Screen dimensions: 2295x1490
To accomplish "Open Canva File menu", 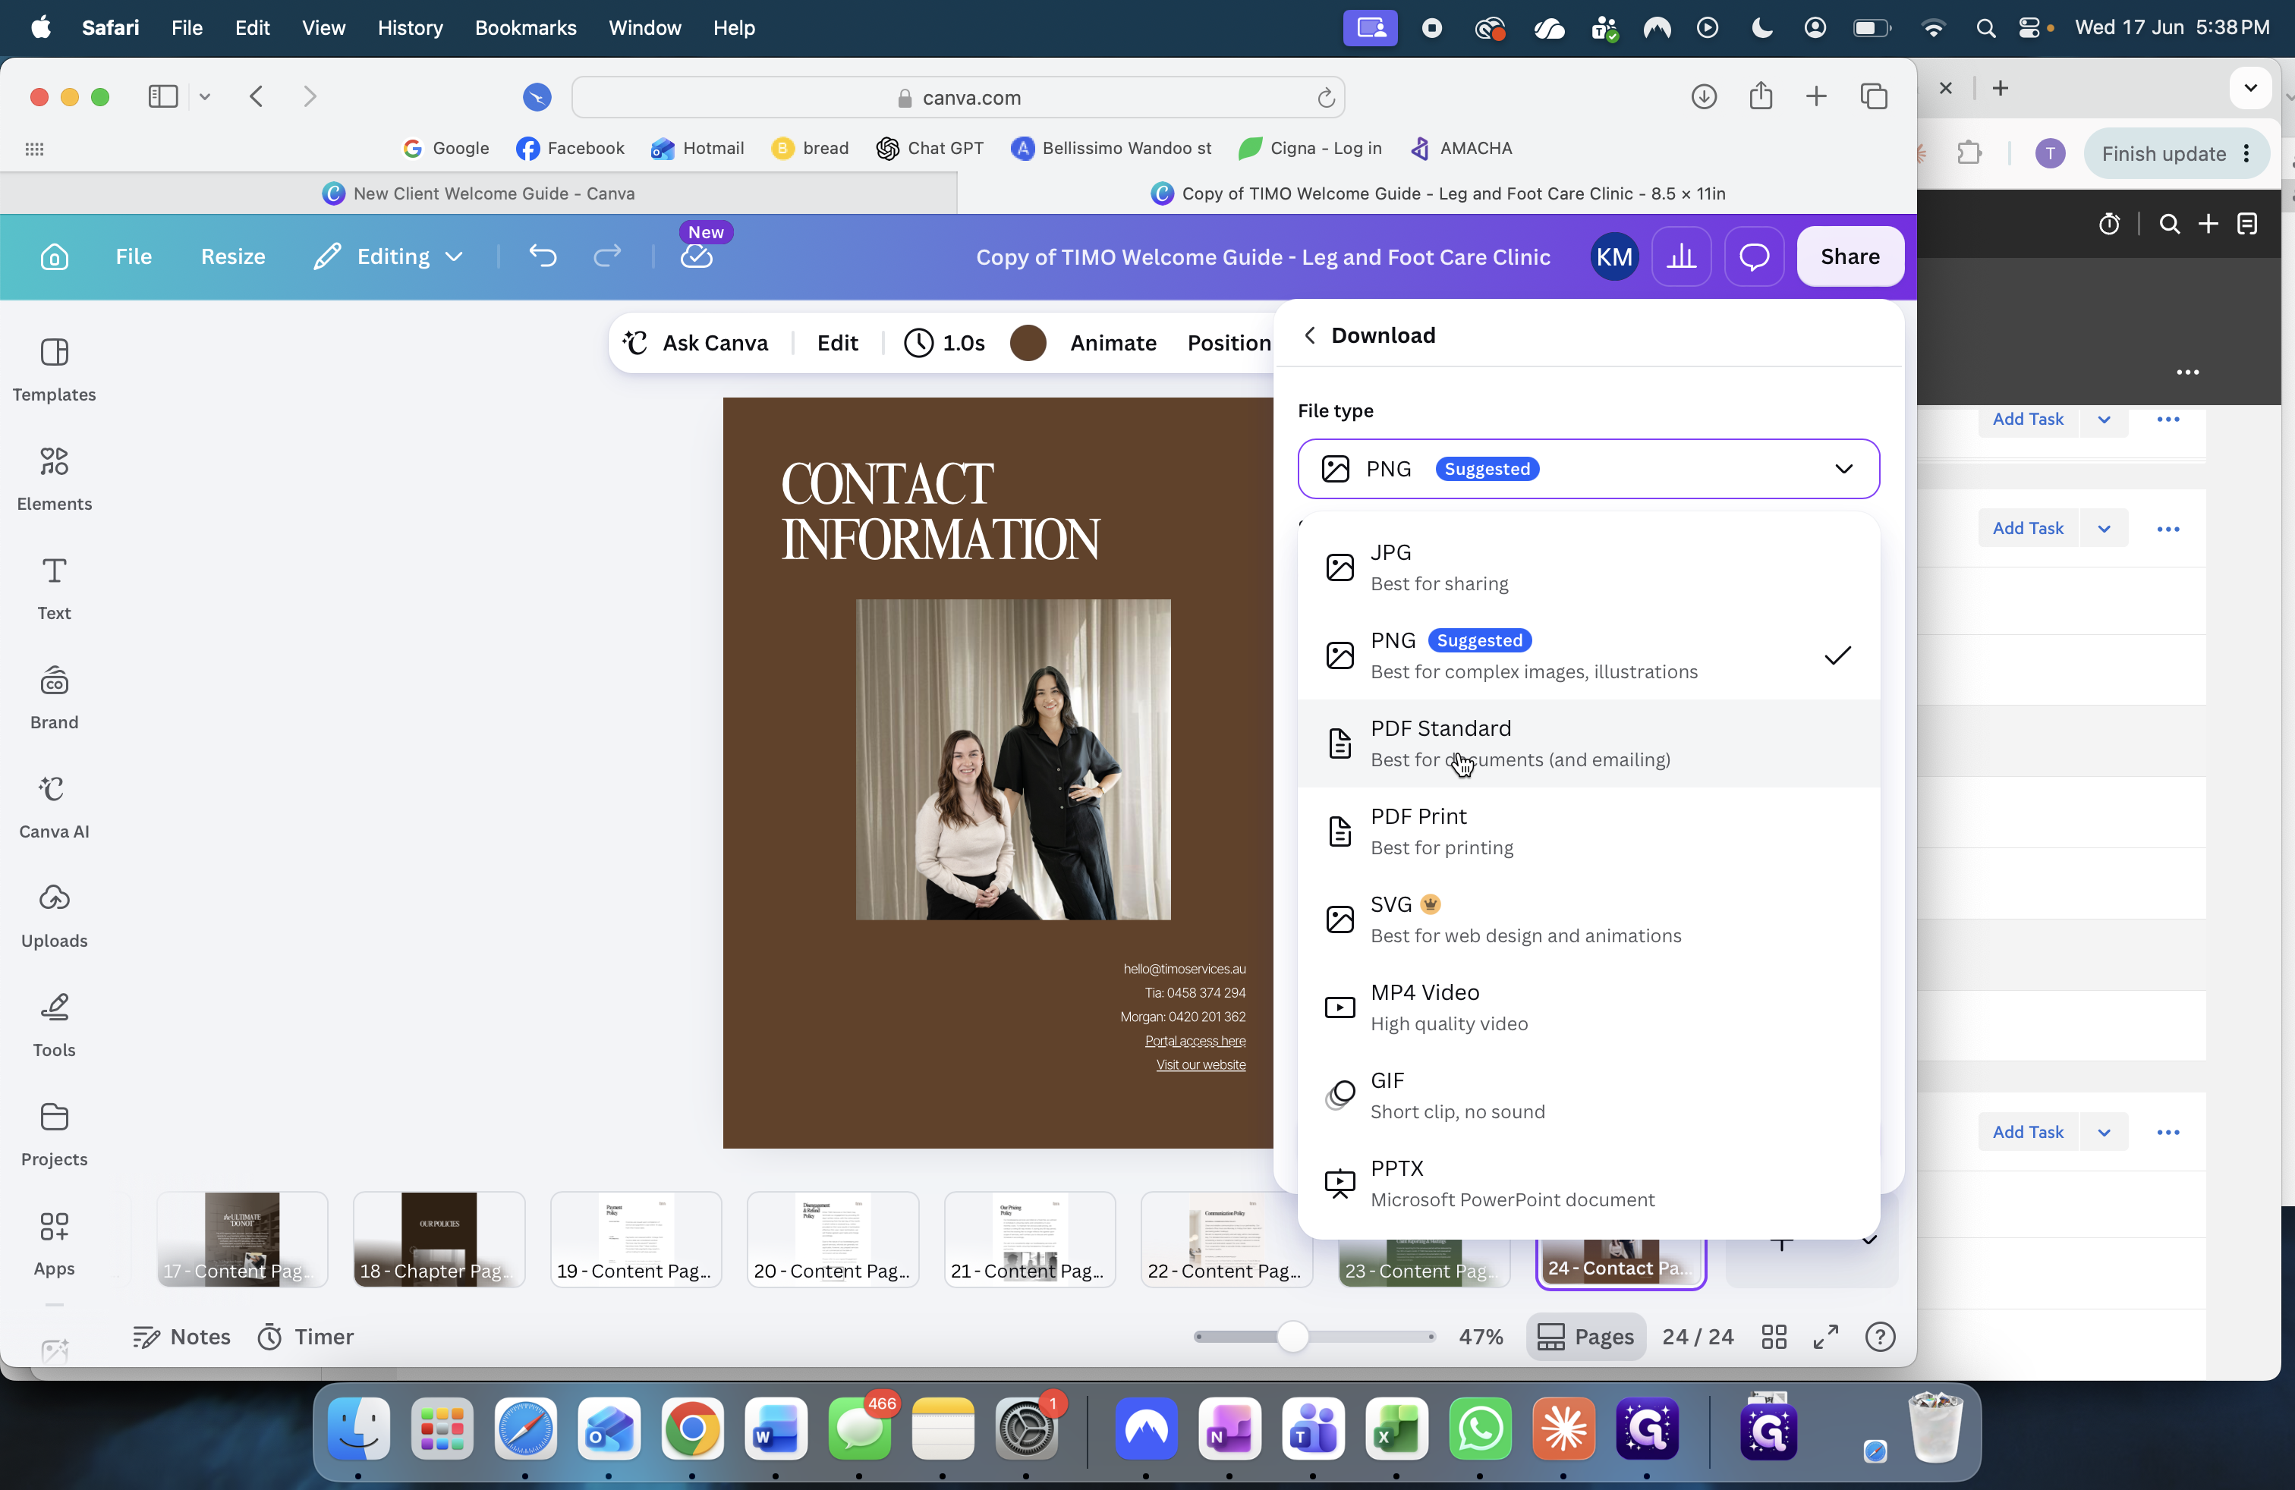I will pos(133,256).
